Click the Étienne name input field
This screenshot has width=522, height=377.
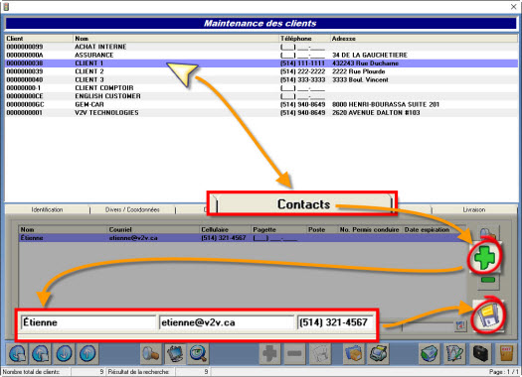tap(88, 322)
